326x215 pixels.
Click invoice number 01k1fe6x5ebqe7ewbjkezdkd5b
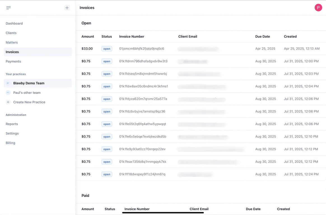(143, 137)
